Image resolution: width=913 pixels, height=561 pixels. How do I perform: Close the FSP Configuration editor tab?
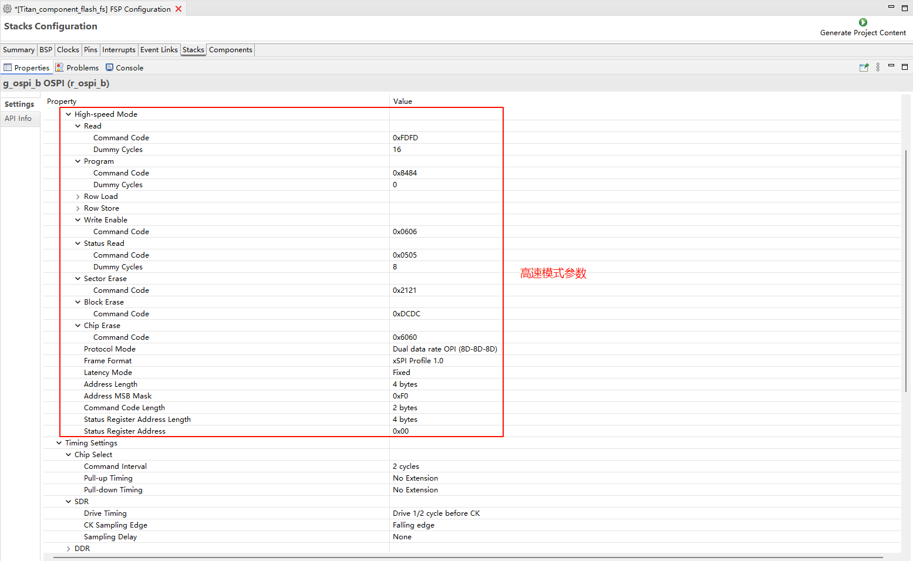tap(178, 9)
